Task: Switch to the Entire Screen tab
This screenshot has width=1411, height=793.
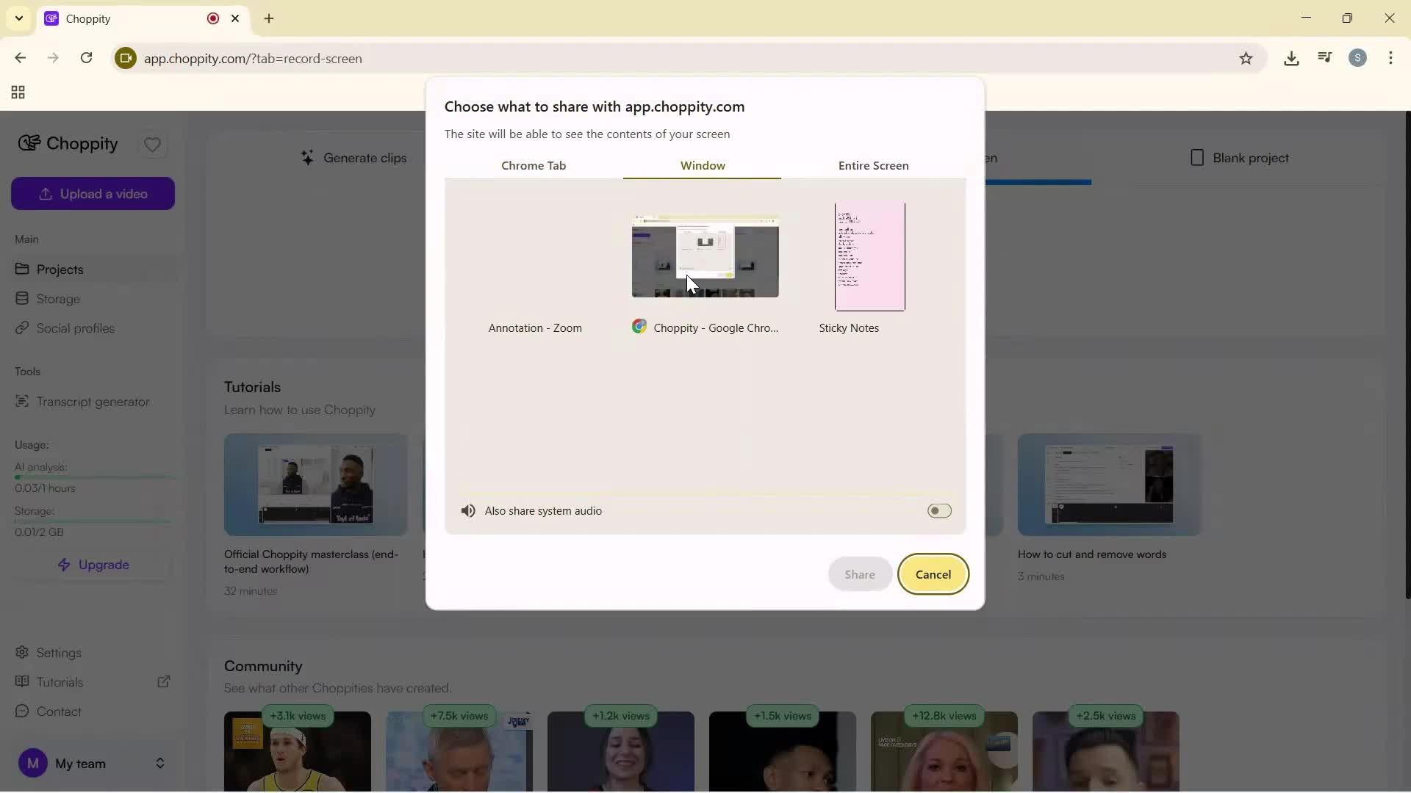Action: 873,165
